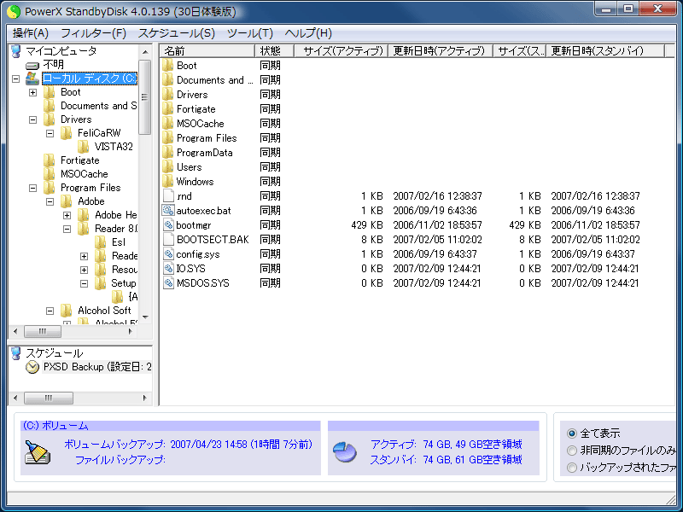
Task: Collapse the Program Files tree node
Action: click(32, 188)
